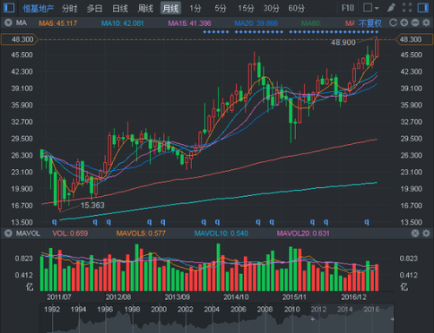434x333 pixels.
Task: Toggle the left sidebar panel icon
Action: (9, 8)
